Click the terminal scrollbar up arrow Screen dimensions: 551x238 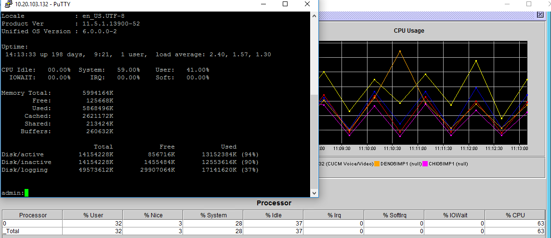point(314,16)
